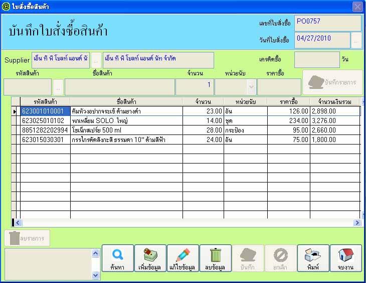Click quantity cell 23.00

click(x=203, y=111)
